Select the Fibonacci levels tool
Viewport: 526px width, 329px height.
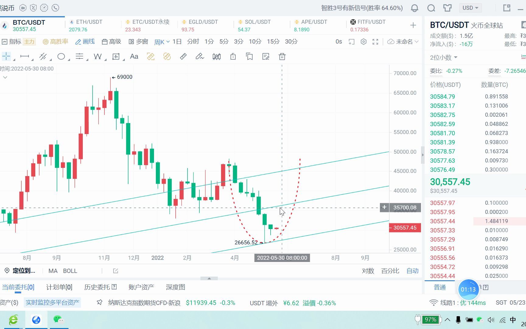79,56
